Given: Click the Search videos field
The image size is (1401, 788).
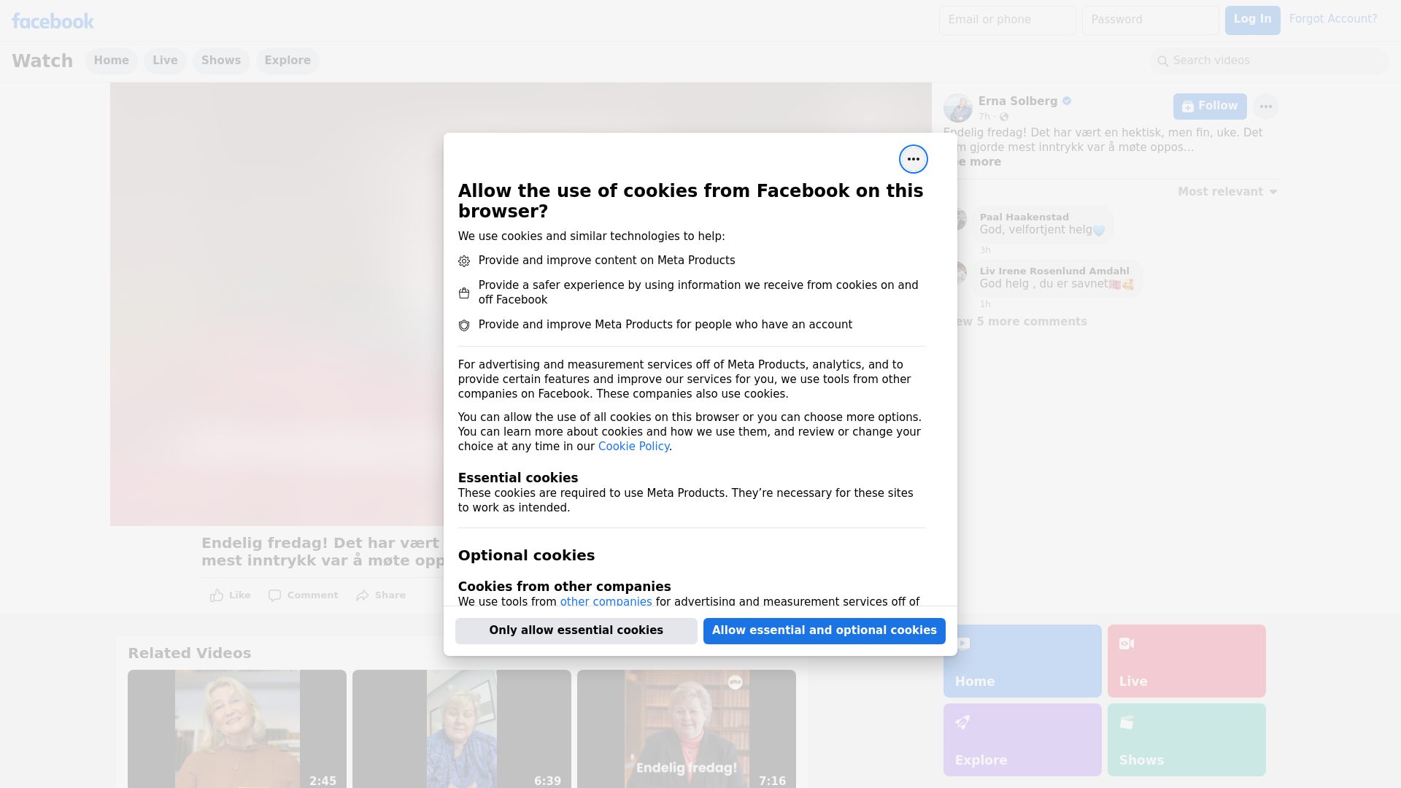Looking at the screenshot, I should tap(1270, 61).
